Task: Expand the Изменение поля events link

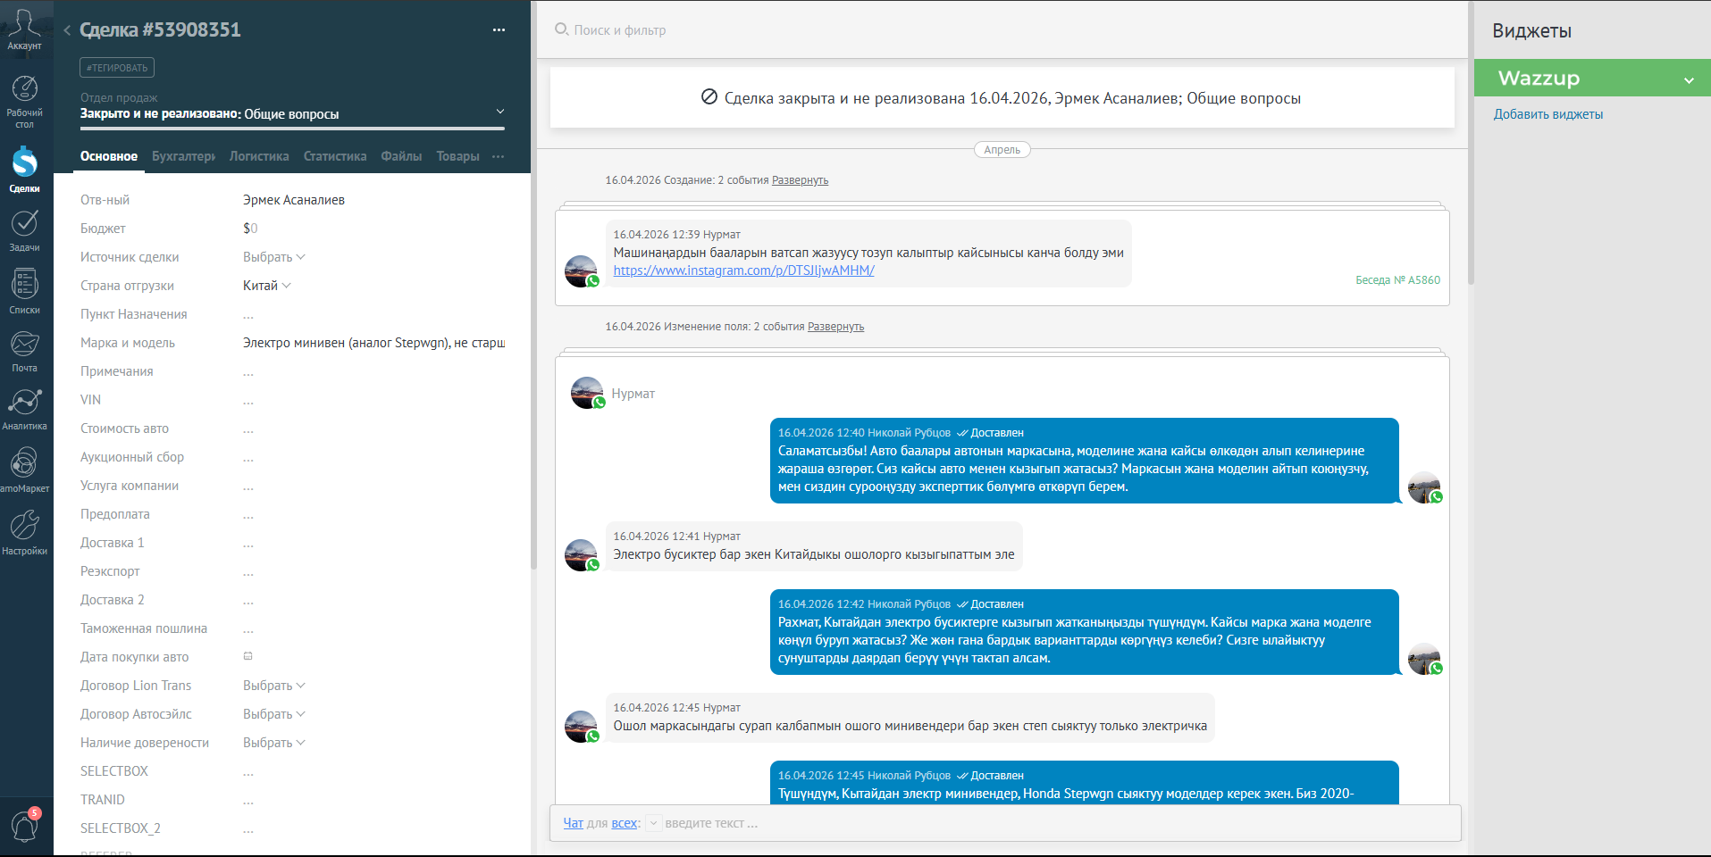Action: point(835,327)
